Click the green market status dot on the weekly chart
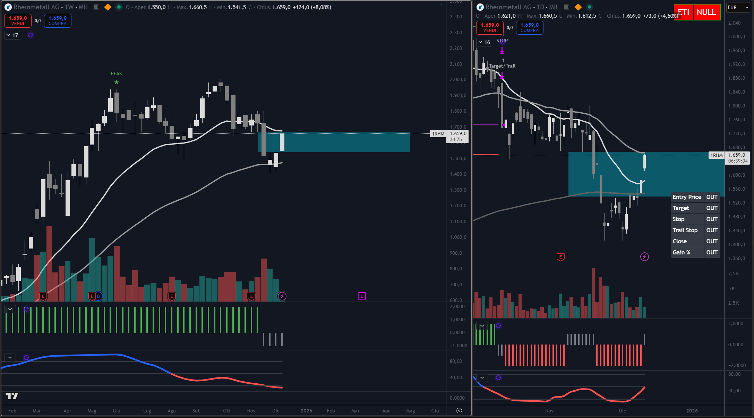The width and height of the screenshot is (754, 418). click(119, 7)
